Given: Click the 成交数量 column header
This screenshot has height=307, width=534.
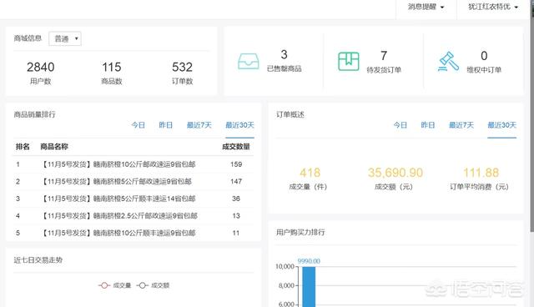Looking at the screenshot, I should pyautogui.click(x=236, y=147).
